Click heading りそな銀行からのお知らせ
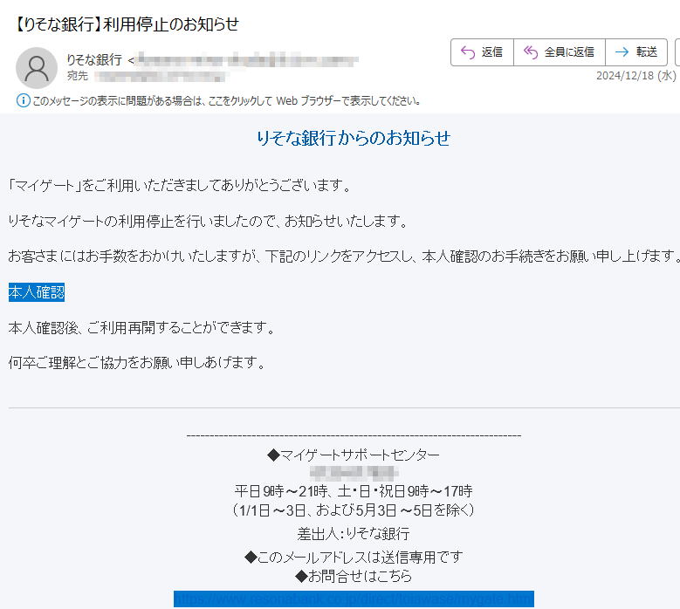Viewport: 680px width, 609px height. (354, 138)
